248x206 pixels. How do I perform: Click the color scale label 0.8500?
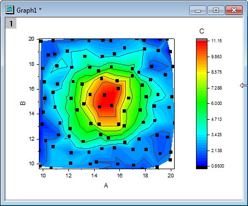click(x=217, y=166)
